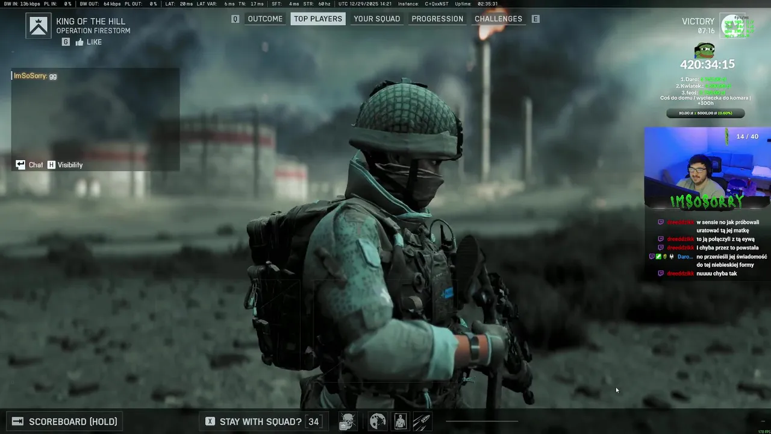The height and width of the screenshot is (434, 771).
Task: Click the donation goal progress bar
Action: tap(705, 113)
